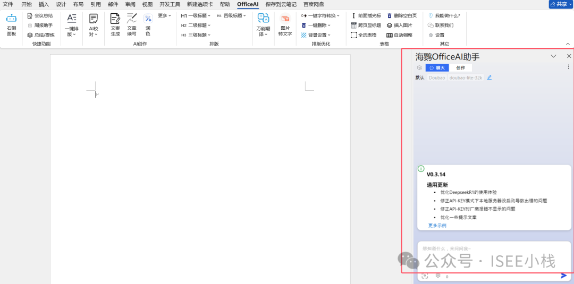Switch to the 帮助 ribbon tab
The width and height of the screenshot is (574, 284).
225,4
